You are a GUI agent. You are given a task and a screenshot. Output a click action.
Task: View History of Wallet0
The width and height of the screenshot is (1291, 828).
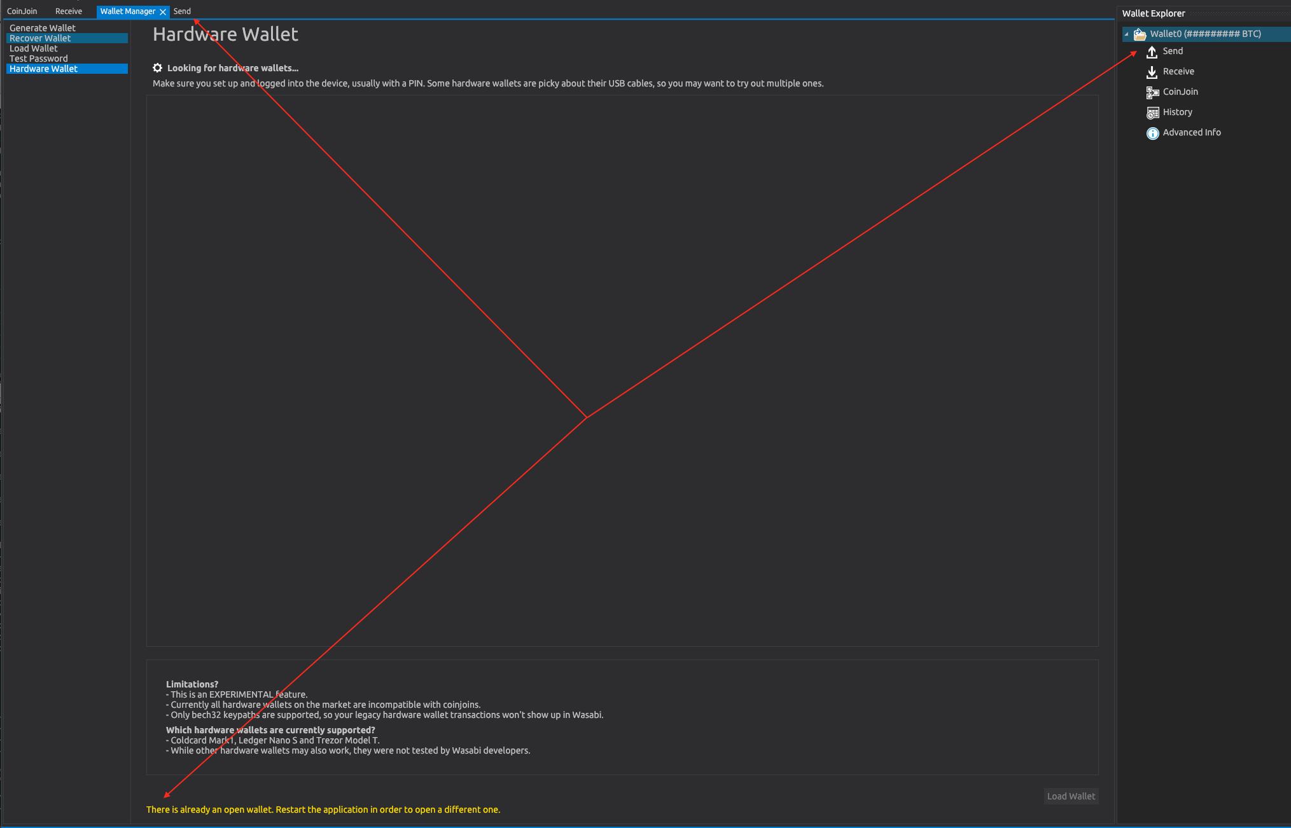pos(1177,112)
